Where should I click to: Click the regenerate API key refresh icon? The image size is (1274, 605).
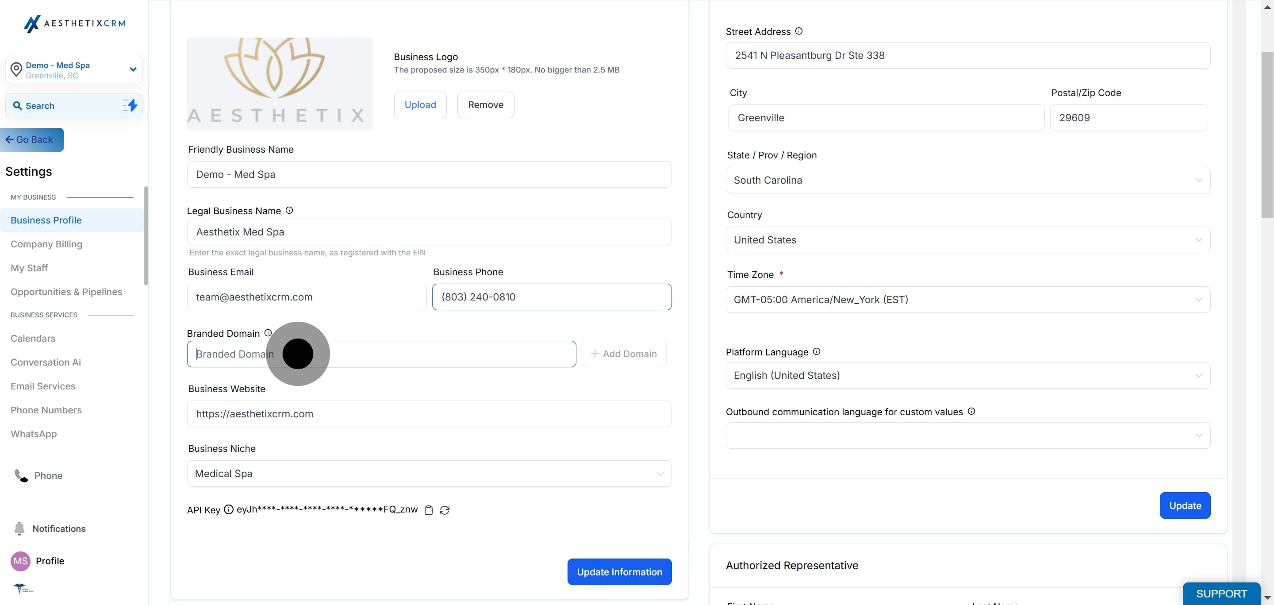coord(444,510)
